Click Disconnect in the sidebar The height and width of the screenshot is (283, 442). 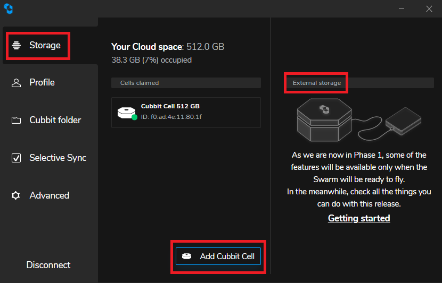pos(48,265)
